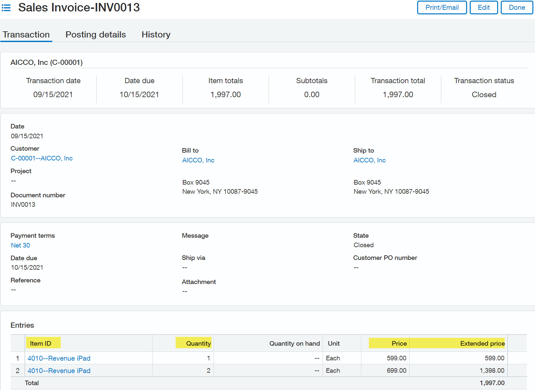This screenshot has width=535, height=390.
Task: Click the Extended price column header
Action: point(482,343)
